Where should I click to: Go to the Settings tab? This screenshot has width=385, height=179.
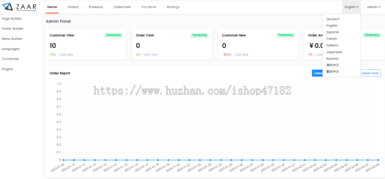173,7
